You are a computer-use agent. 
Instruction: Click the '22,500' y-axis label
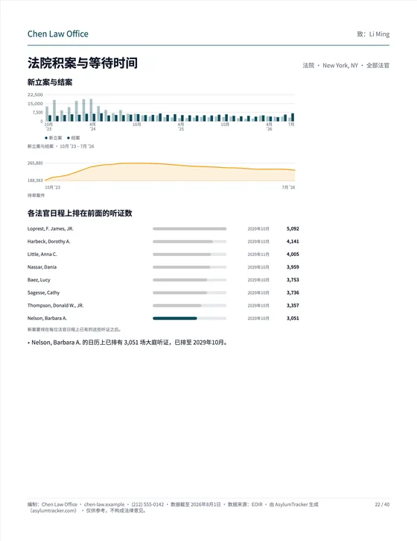(35, 95)
